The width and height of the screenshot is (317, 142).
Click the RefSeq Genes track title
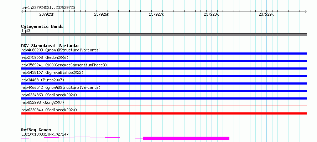click(x=36, y=130)
